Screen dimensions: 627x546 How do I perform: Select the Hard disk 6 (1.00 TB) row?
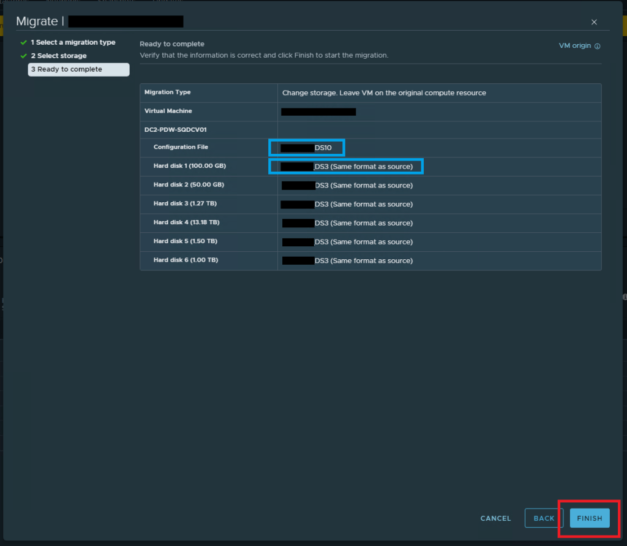click(x=185, y=260)
